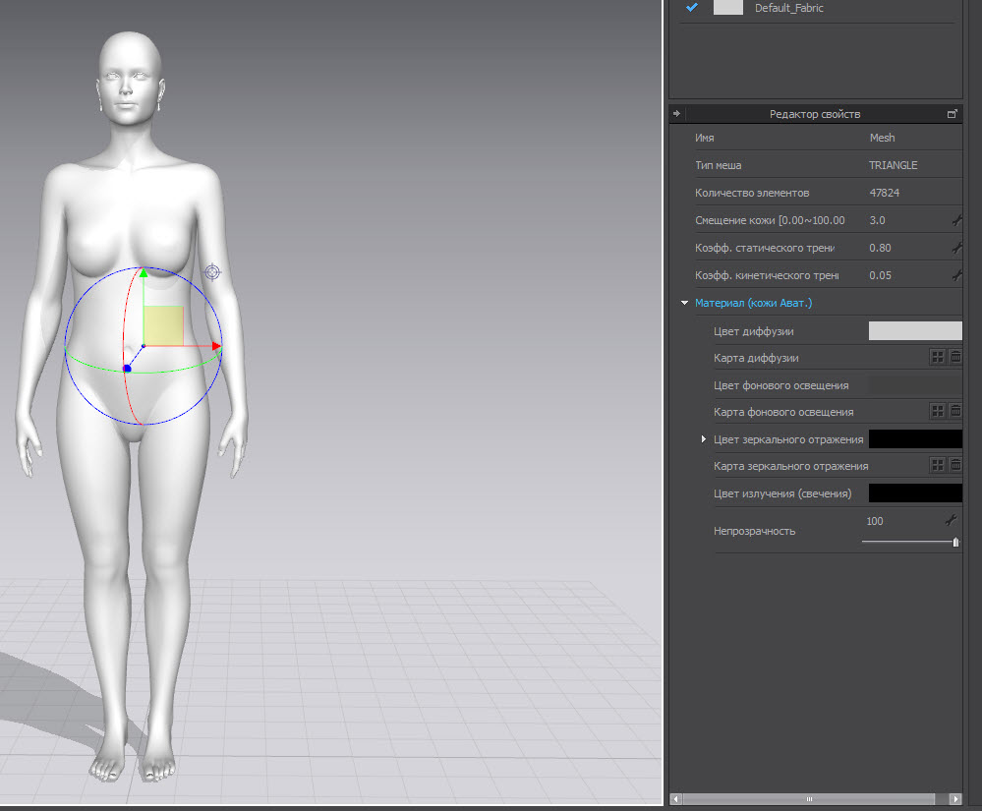This screenshot has height=811, width=982.
Task: Click the skin offset value 3.0 field
Action: point(878,220)
